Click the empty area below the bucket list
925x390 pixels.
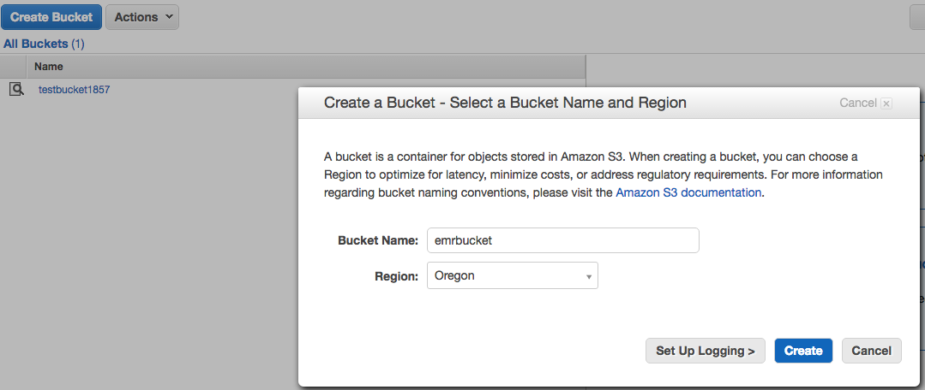coord(146,257)
